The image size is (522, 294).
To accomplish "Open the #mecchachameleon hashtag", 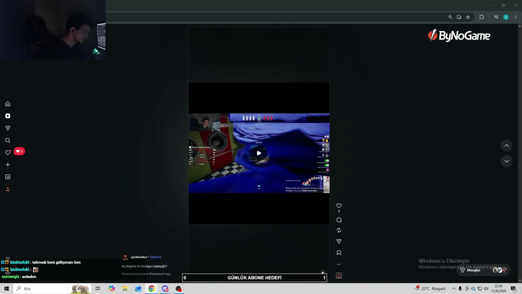I will pos(135,274).
